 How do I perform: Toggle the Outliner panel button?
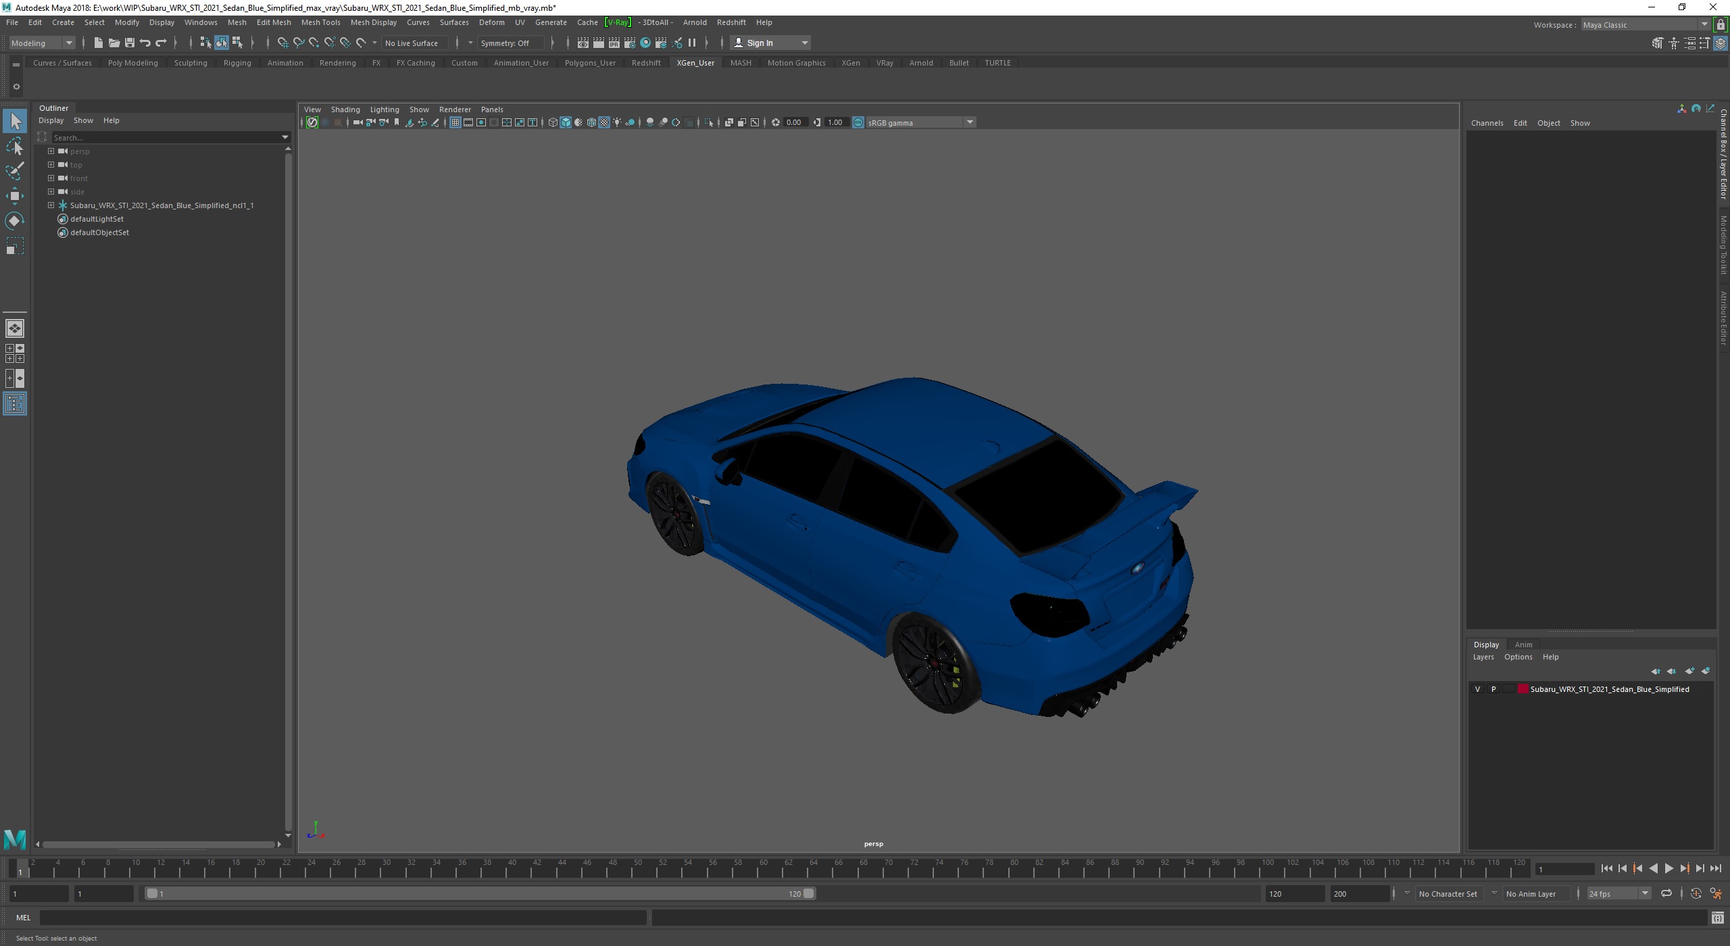tap(15, 404)
